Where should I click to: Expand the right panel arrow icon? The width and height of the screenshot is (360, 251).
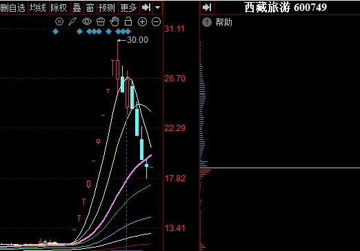click(x=207, y=8)
